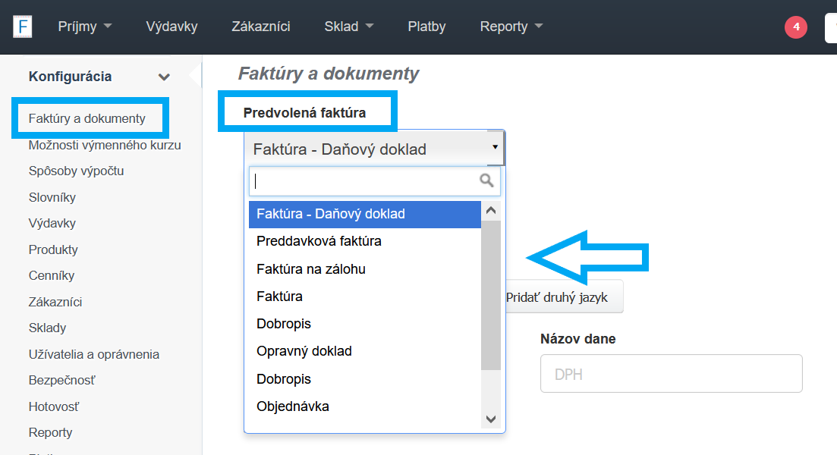Choose Faktúra na zálohu option
This screenshot has width=837, height=455.
tap(316, 269)
